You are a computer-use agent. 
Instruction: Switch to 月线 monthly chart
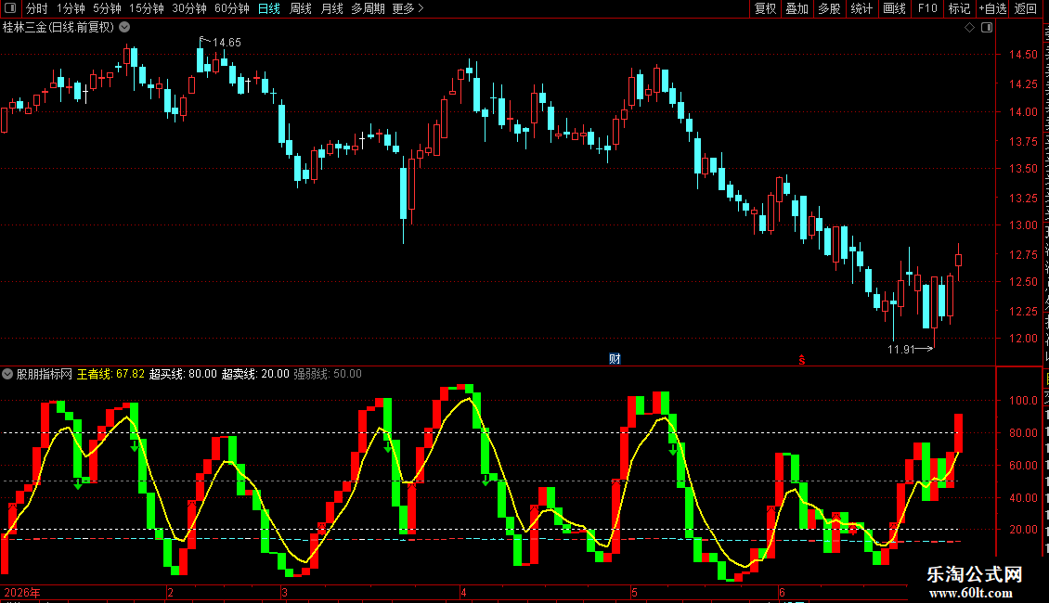pos(331,8)
